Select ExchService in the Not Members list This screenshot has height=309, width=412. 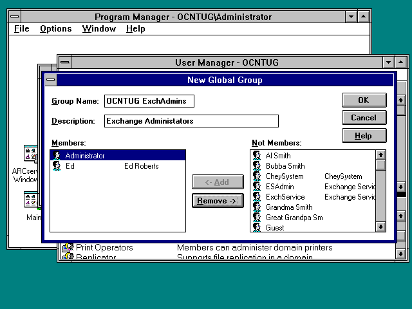(285, 197)
